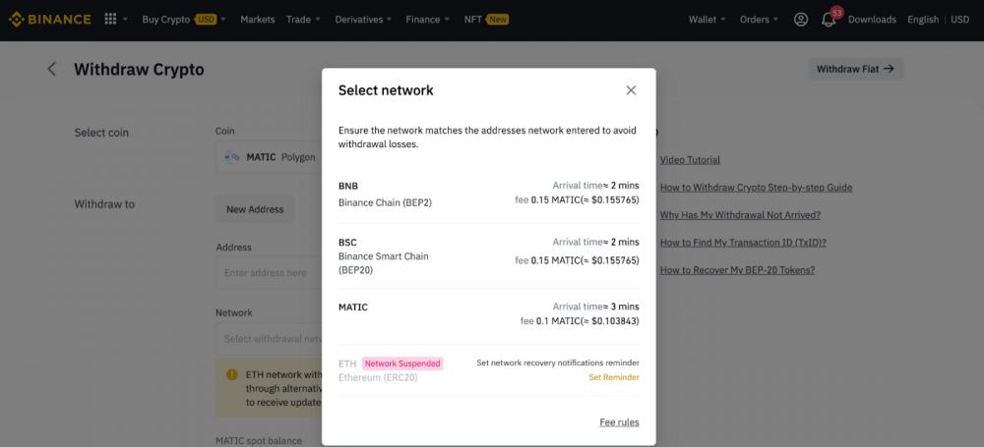The width and height of the screenshot is (984, 447).
Task: Open Why Has My Withdrawal Not Arrived link
Action: pyautogui.click(x=740, y=215)
